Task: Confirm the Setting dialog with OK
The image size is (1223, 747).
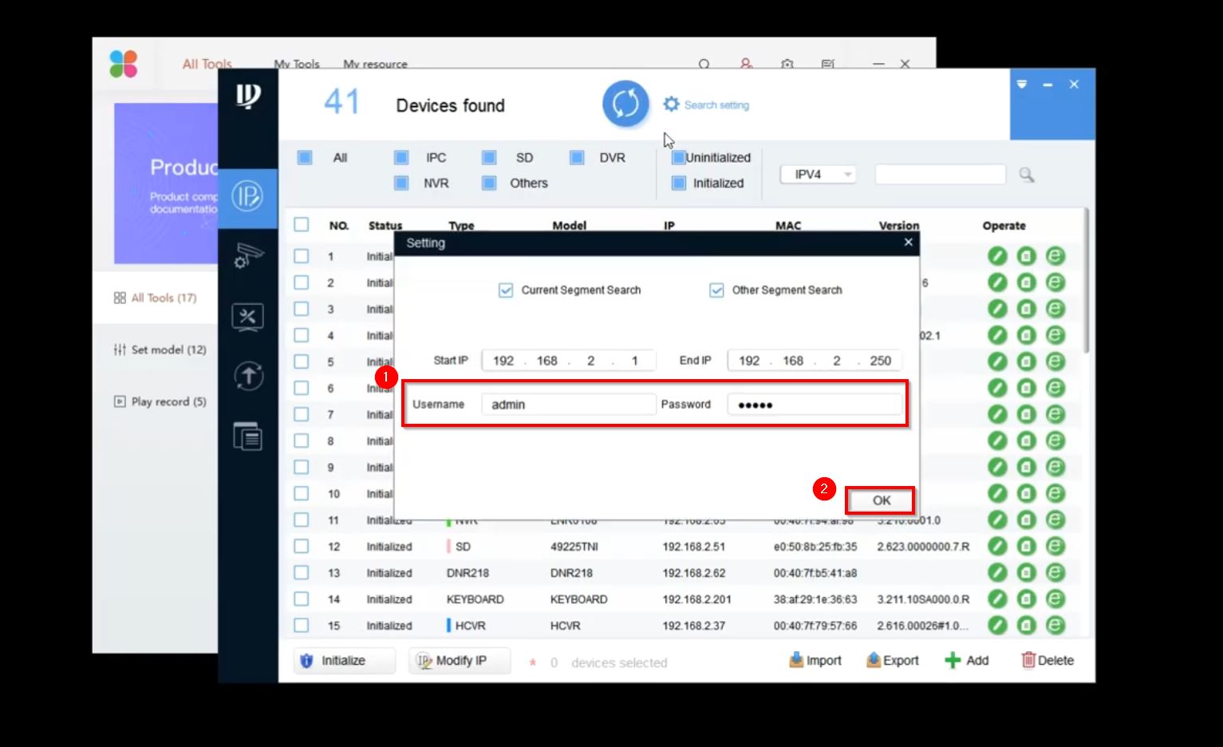Action: pyautogui.click(x=881, y=500)
